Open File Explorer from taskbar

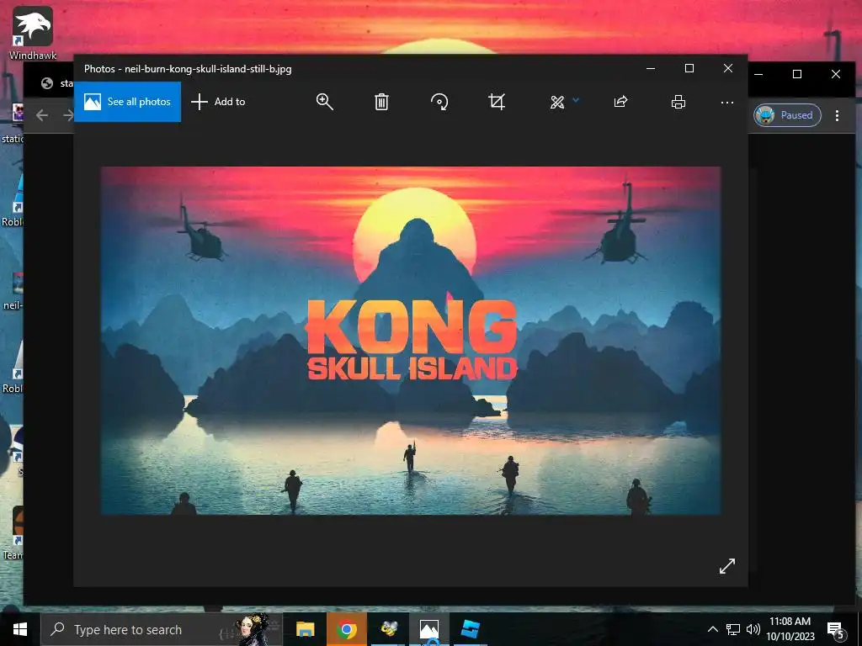click(x=305, y=629)
